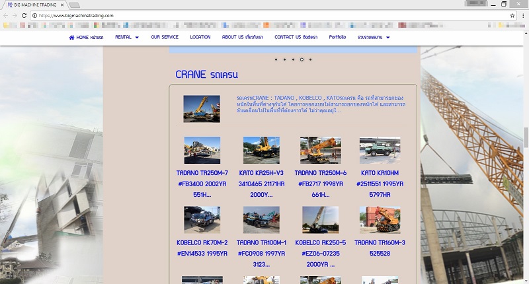View site info icon in address bar
This screenshot has height=284, width=529.
tap(34, 15)
